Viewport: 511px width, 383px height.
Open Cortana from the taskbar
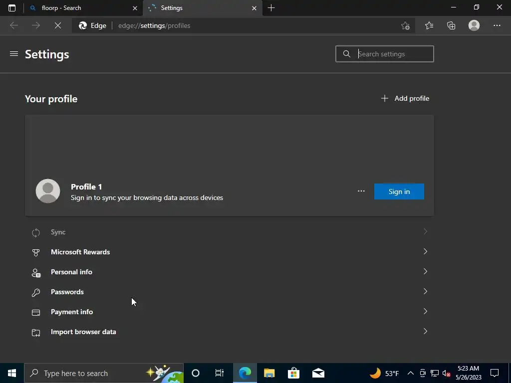pyautogui.click(x=196, y=373)
